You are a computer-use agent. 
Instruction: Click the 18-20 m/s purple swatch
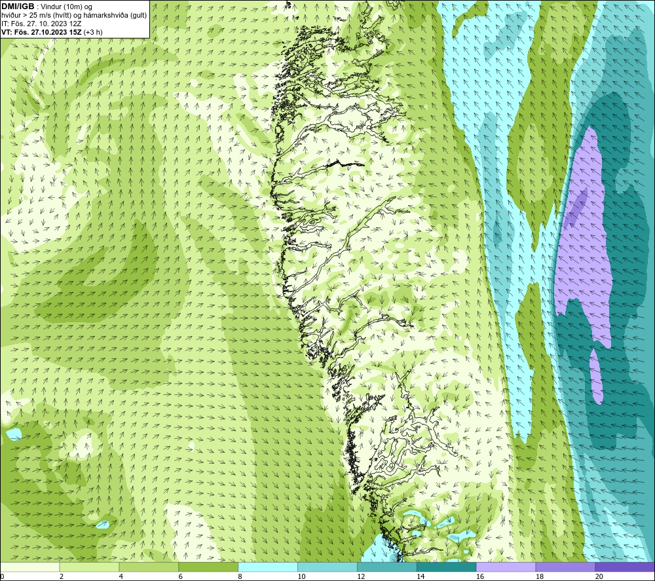(565, 567)
